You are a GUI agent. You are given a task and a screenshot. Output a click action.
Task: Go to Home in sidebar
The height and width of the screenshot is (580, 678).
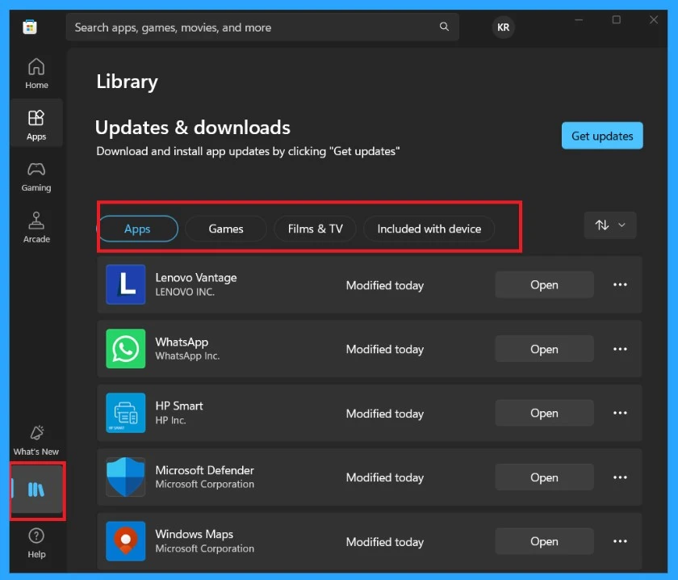(36, 74)
